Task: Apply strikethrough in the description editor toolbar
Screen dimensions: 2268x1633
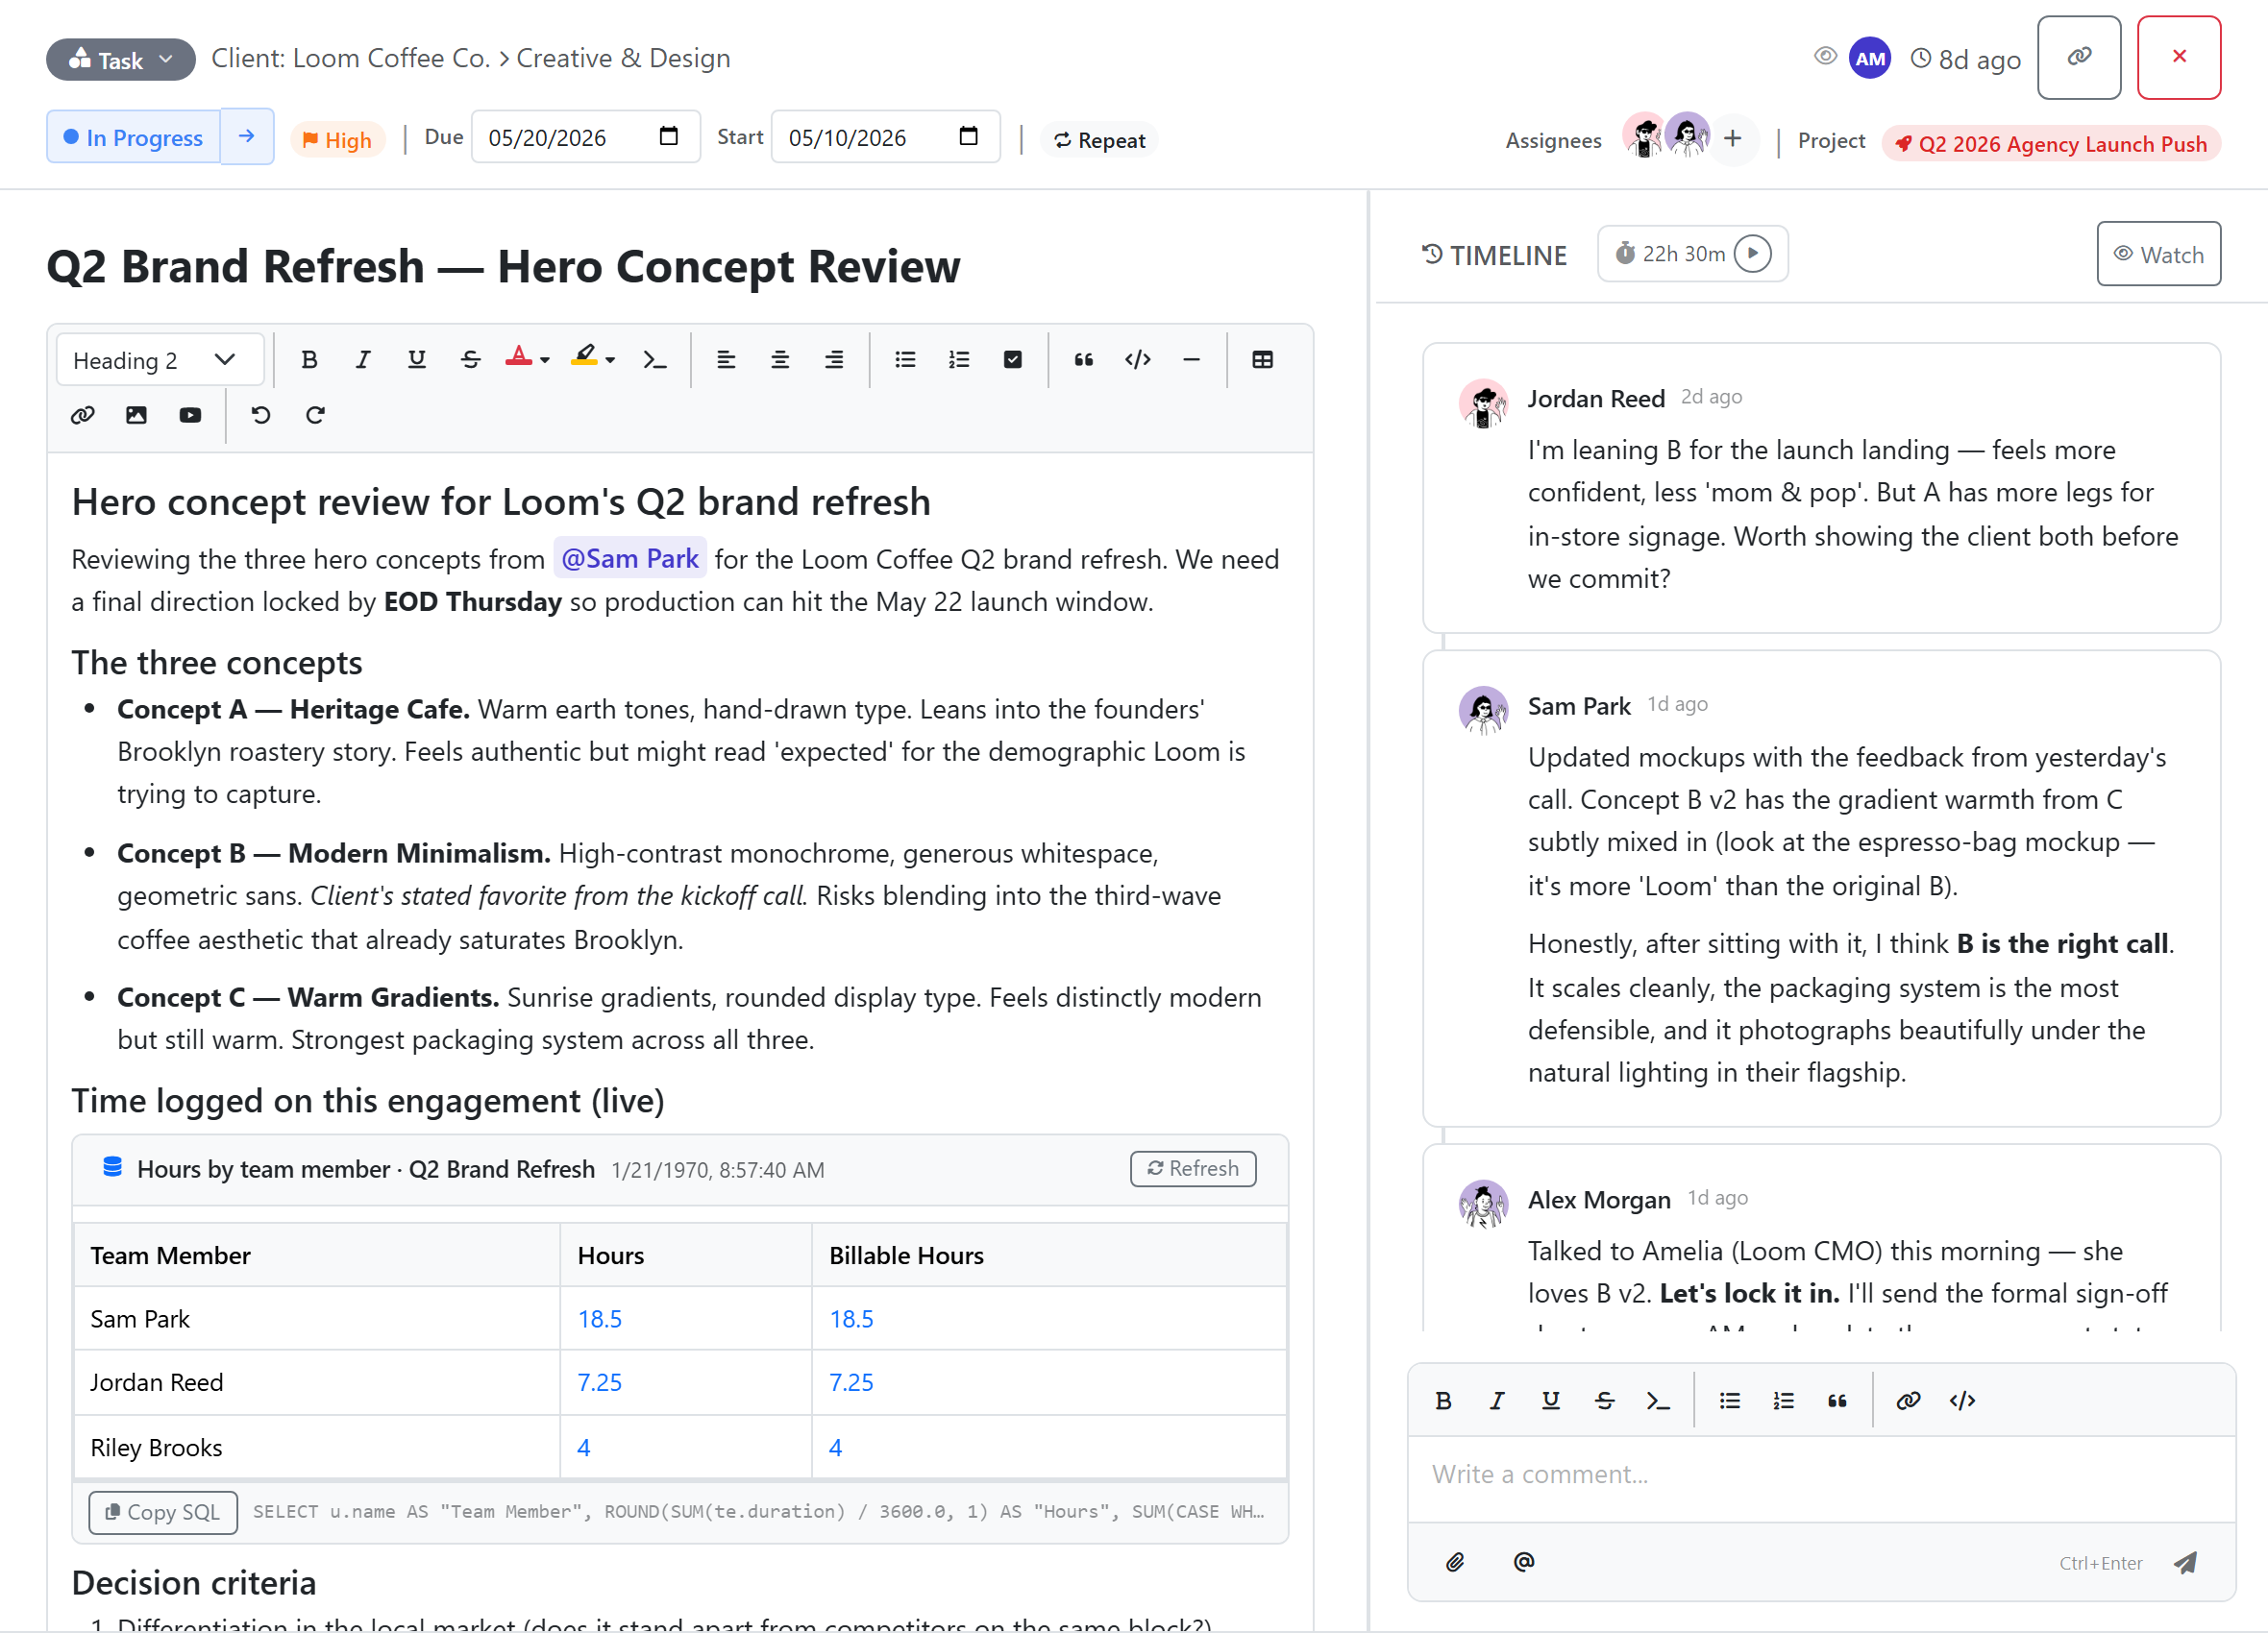Action: [471, 360]
